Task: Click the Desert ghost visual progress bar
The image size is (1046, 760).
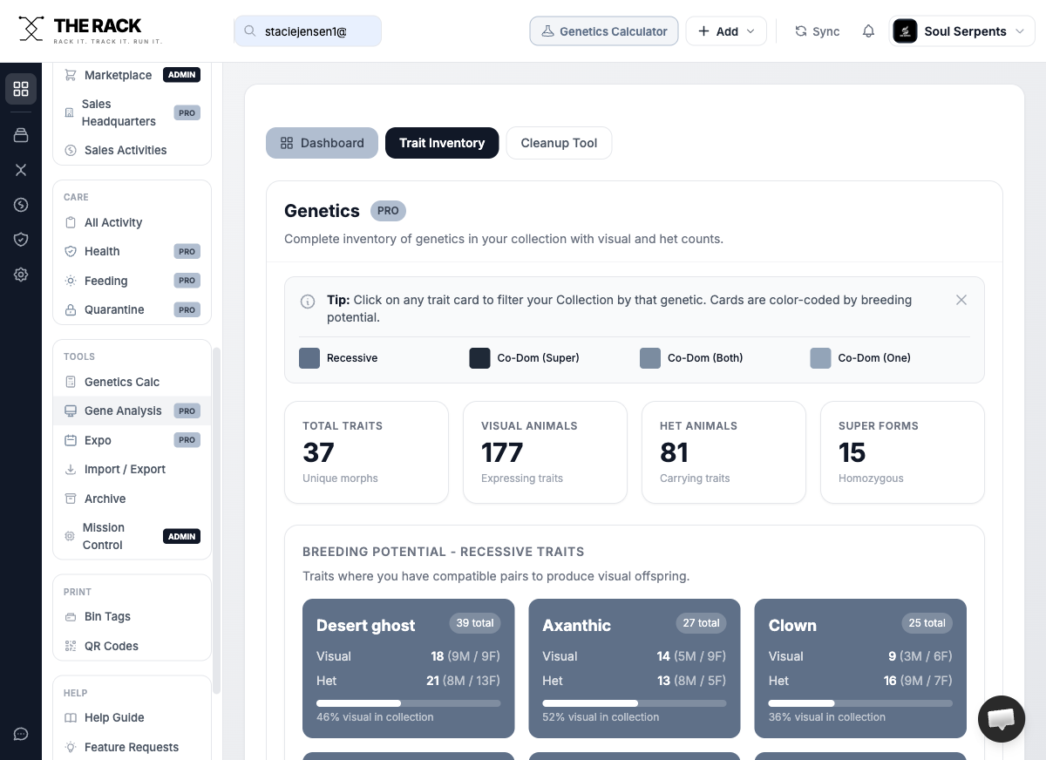Action: (x=408, y=702)
